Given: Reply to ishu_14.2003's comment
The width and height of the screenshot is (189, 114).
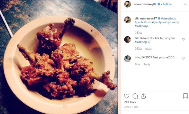Looking at the screenshot, I should pyautogui.click(x=147, y=65).
